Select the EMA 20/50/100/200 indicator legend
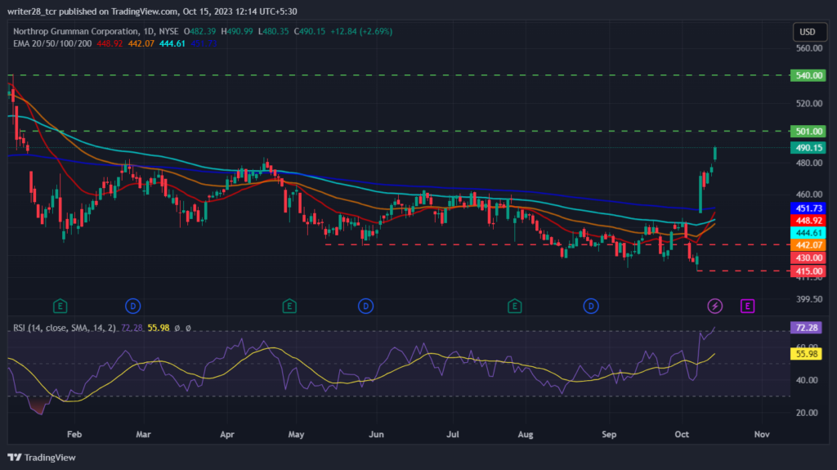The width and height of the screenshot is (837, 470). [52, 44]
